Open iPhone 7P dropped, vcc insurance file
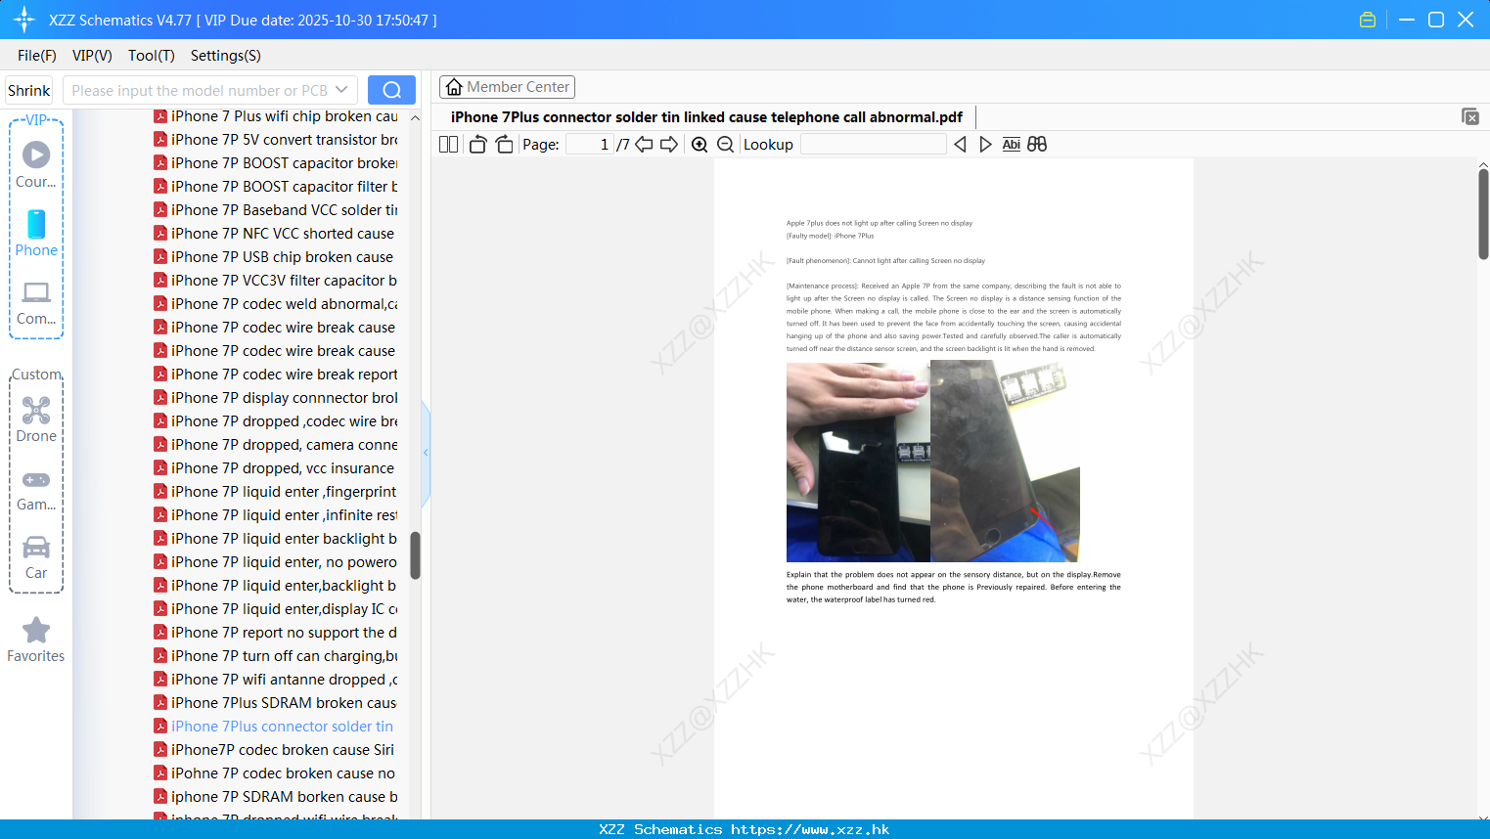The image size is (1490, 839). [274, 468]
